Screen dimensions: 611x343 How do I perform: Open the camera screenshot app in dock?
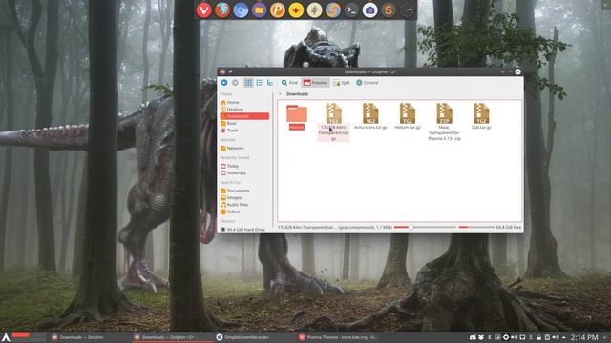(369, 10)
